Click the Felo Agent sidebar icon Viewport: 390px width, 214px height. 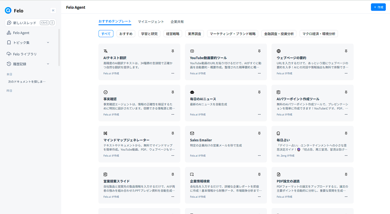pyautogui.click(x=9, y=33)
